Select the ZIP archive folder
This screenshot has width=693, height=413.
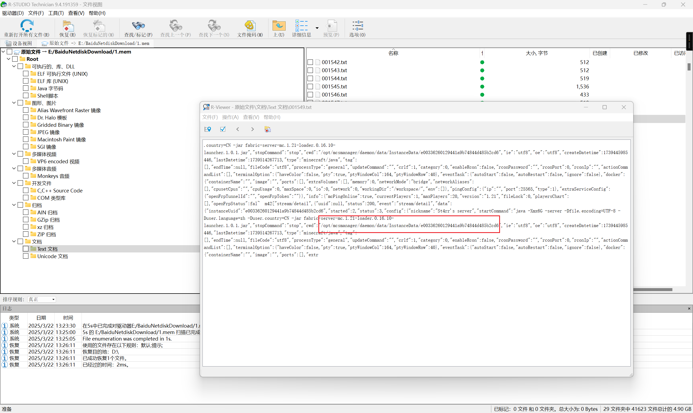pyautogui.click(x=47, y=234)
